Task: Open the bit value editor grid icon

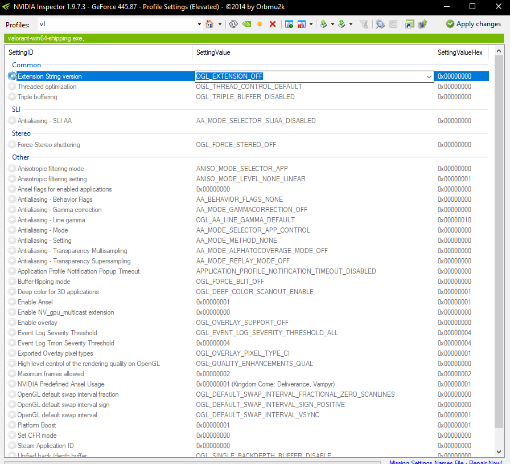Action: pos(393,24)
